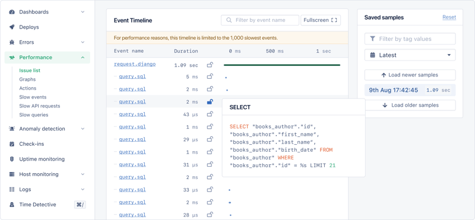Click the Uptime monitoring icon
The width and height of the screenshot is (475, 220).
(12, 159)
